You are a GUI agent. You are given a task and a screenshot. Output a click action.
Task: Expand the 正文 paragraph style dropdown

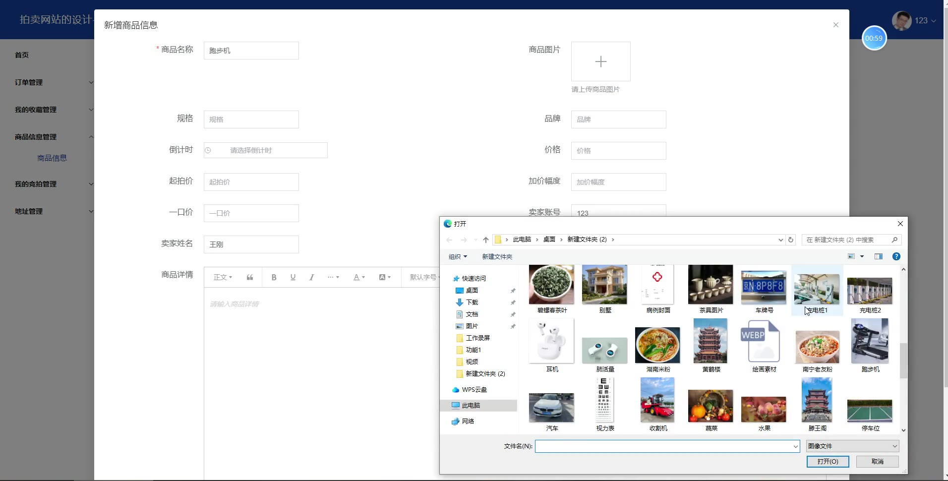(223, 277)
